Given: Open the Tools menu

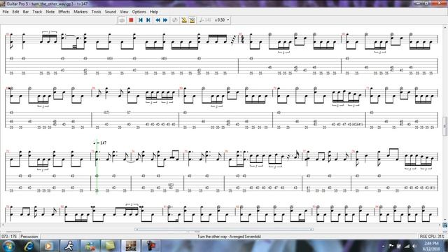Looking at the screenshot, I should click(x=97, y=12).
